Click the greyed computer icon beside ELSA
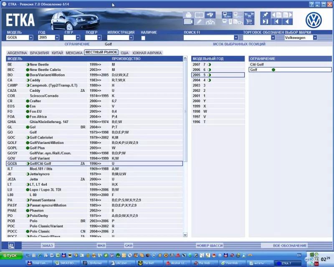The width and height of the screenshot is (334, 267). (238, 15)
